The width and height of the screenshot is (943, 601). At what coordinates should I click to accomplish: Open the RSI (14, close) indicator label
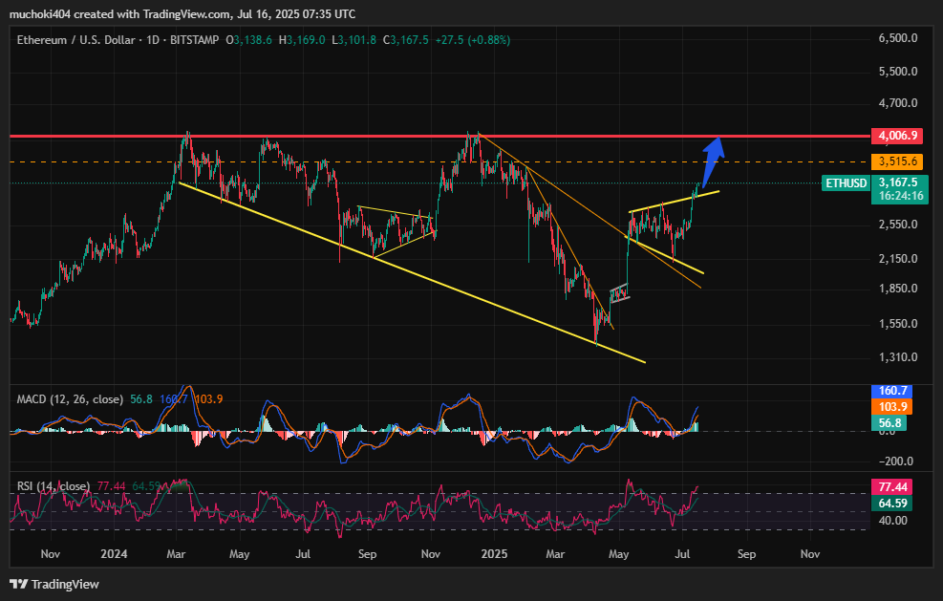click(53, 486)
